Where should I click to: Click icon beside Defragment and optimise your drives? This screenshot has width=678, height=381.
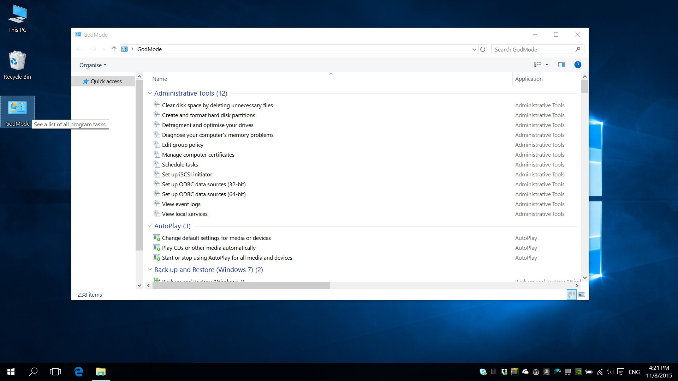pos(157,125)
